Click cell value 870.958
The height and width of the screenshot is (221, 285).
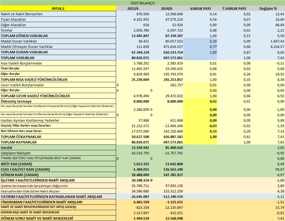[143, 14]
